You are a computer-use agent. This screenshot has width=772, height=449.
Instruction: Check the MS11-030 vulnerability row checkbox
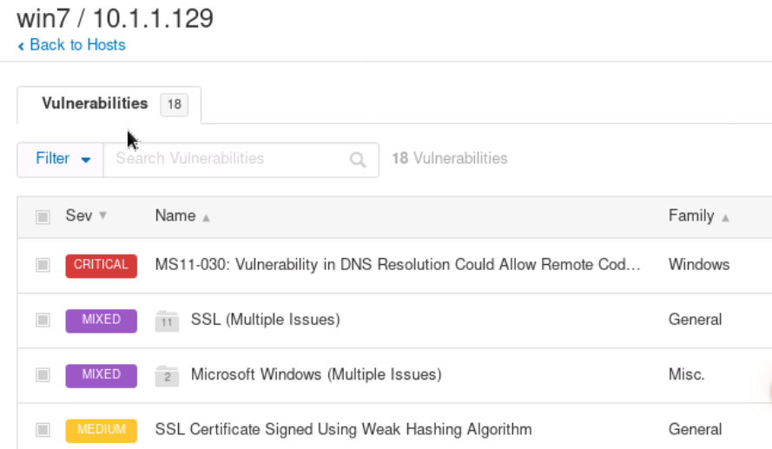tap(43, 265)
